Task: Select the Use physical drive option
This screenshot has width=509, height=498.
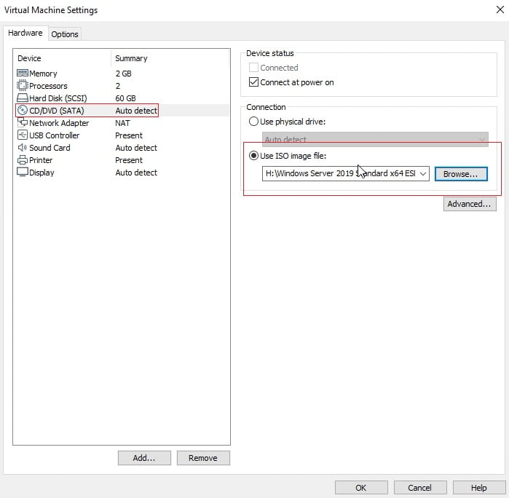Action: pyautogui.click(x=253, y=122)
